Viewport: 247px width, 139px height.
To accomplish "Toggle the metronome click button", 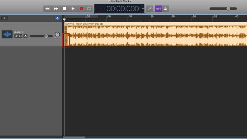I will [166, 8].
